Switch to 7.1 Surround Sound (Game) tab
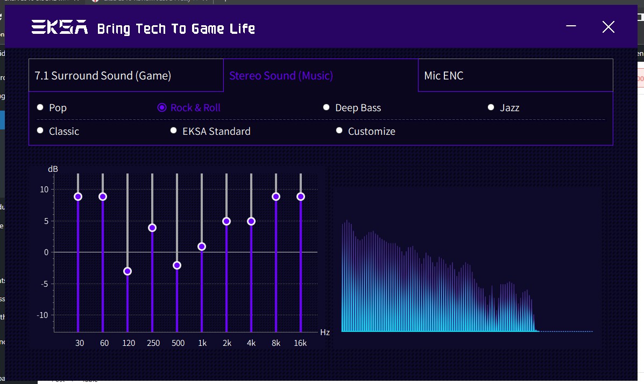644x384 pixels. click(x=126, y=75)
